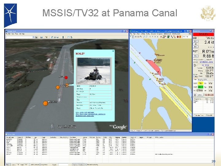Open the File menu in Google Earth
221x166 pixels.
6,34
